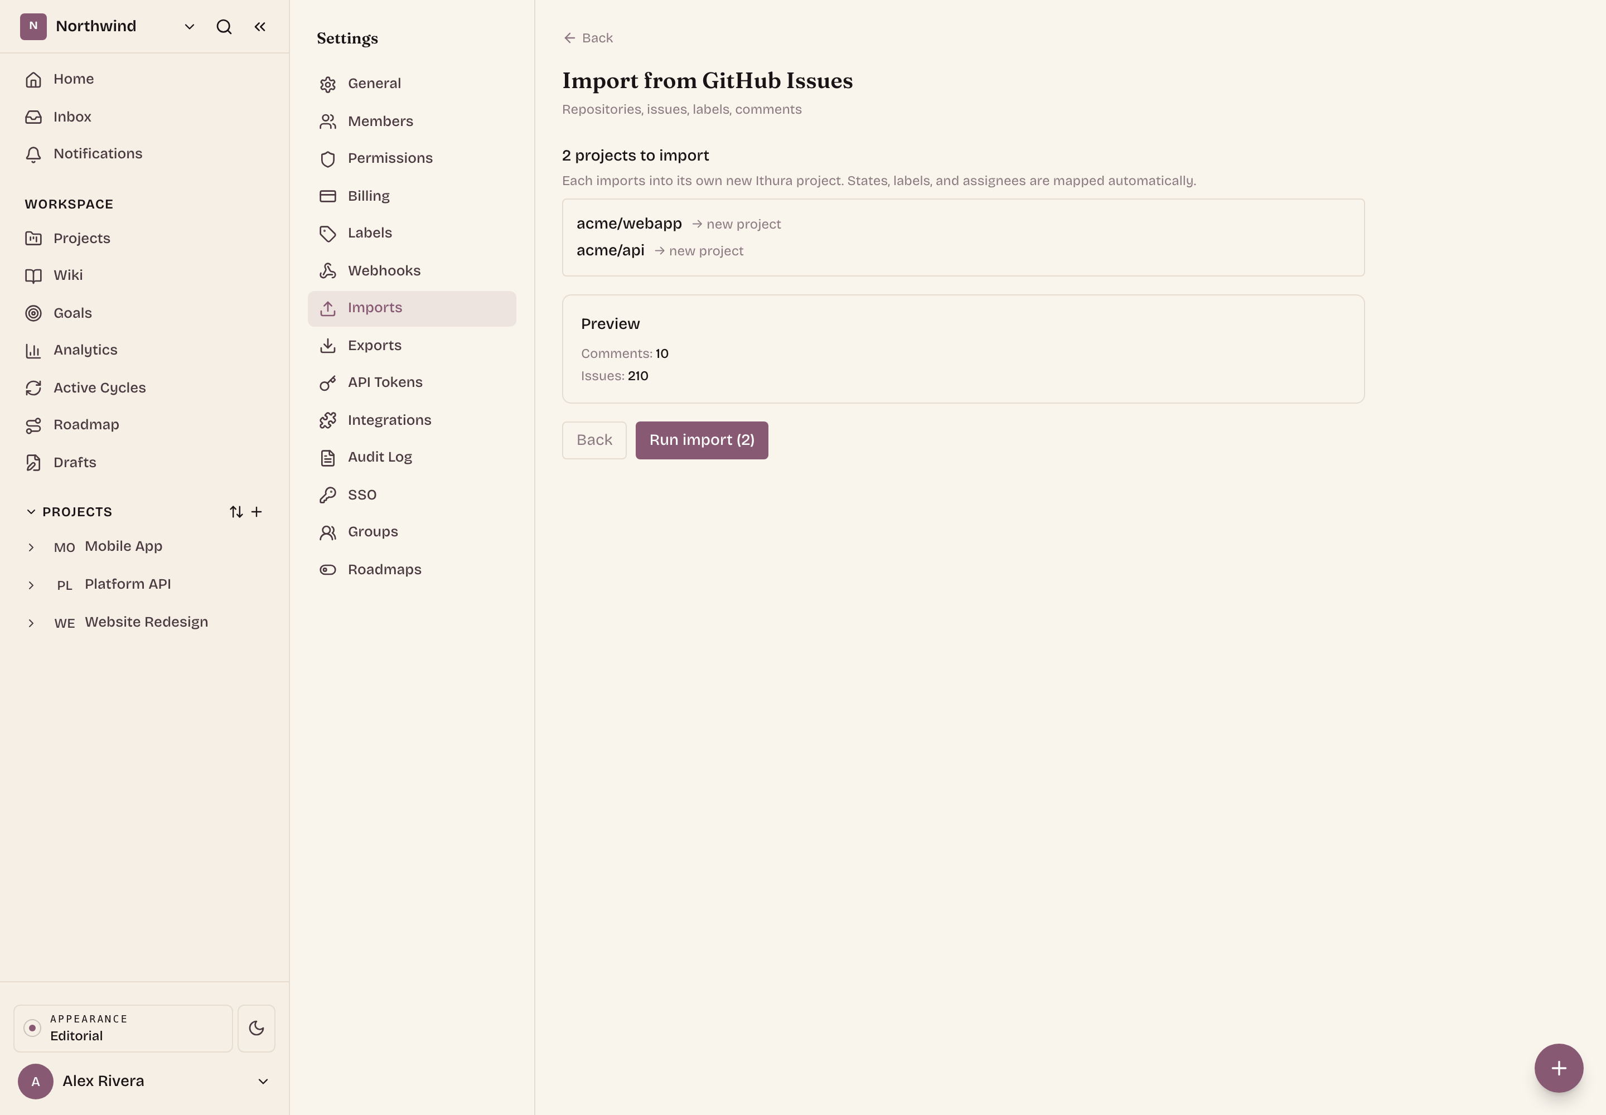The width and height of the screenshot is (1606, 1115).
Task: Click the Roadmap icon in sidebar
Action: point(33,425)
